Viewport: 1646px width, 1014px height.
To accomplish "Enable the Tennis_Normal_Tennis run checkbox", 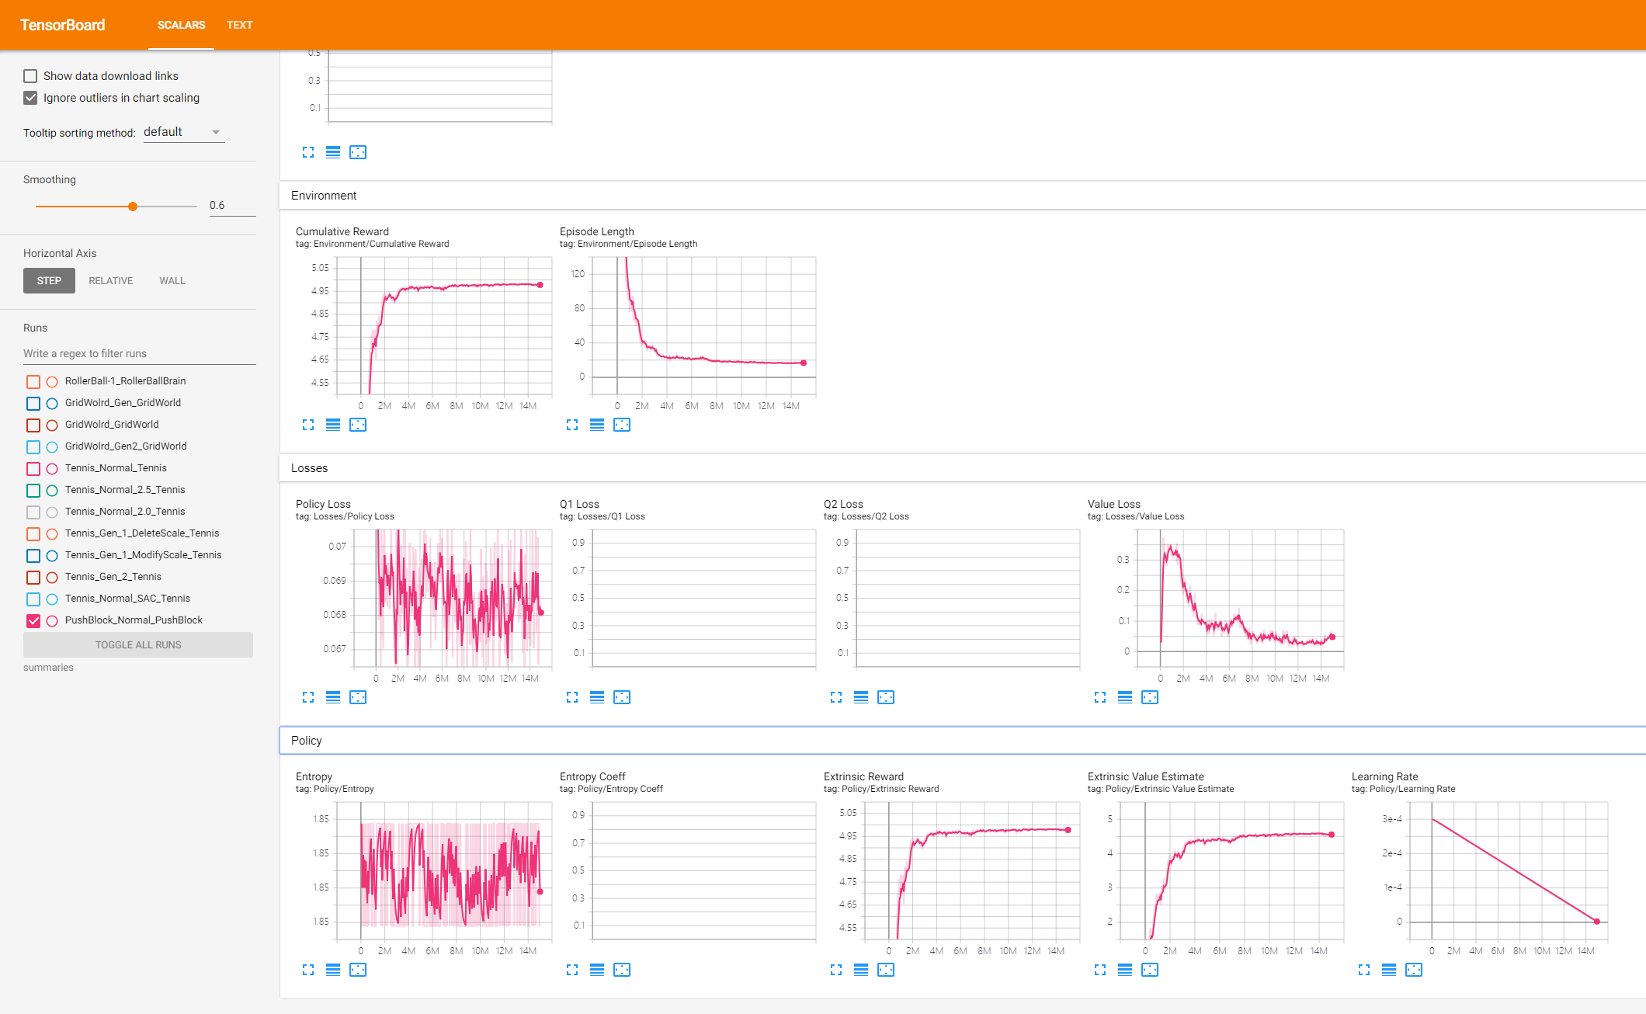I will [x=33, y=468].
